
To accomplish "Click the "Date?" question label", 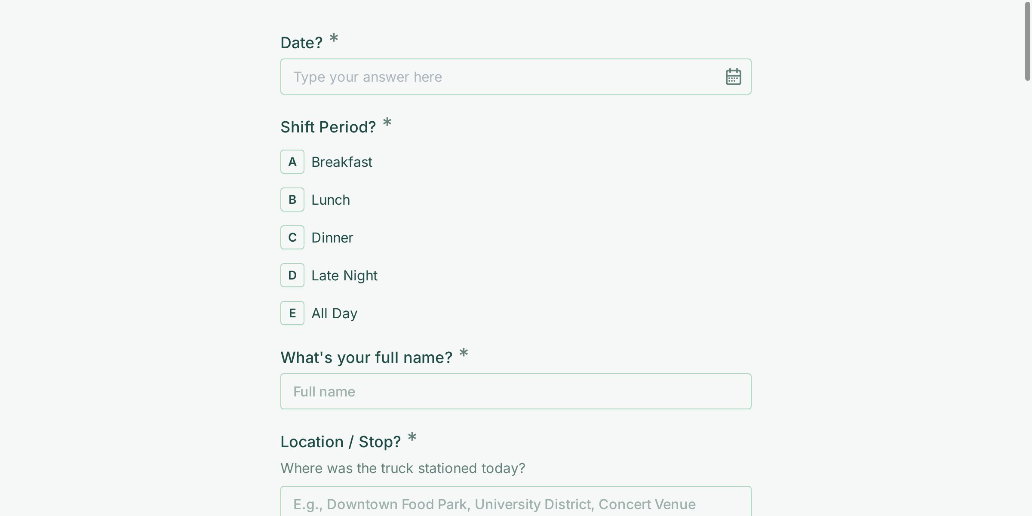I will (x=301, y=43).
